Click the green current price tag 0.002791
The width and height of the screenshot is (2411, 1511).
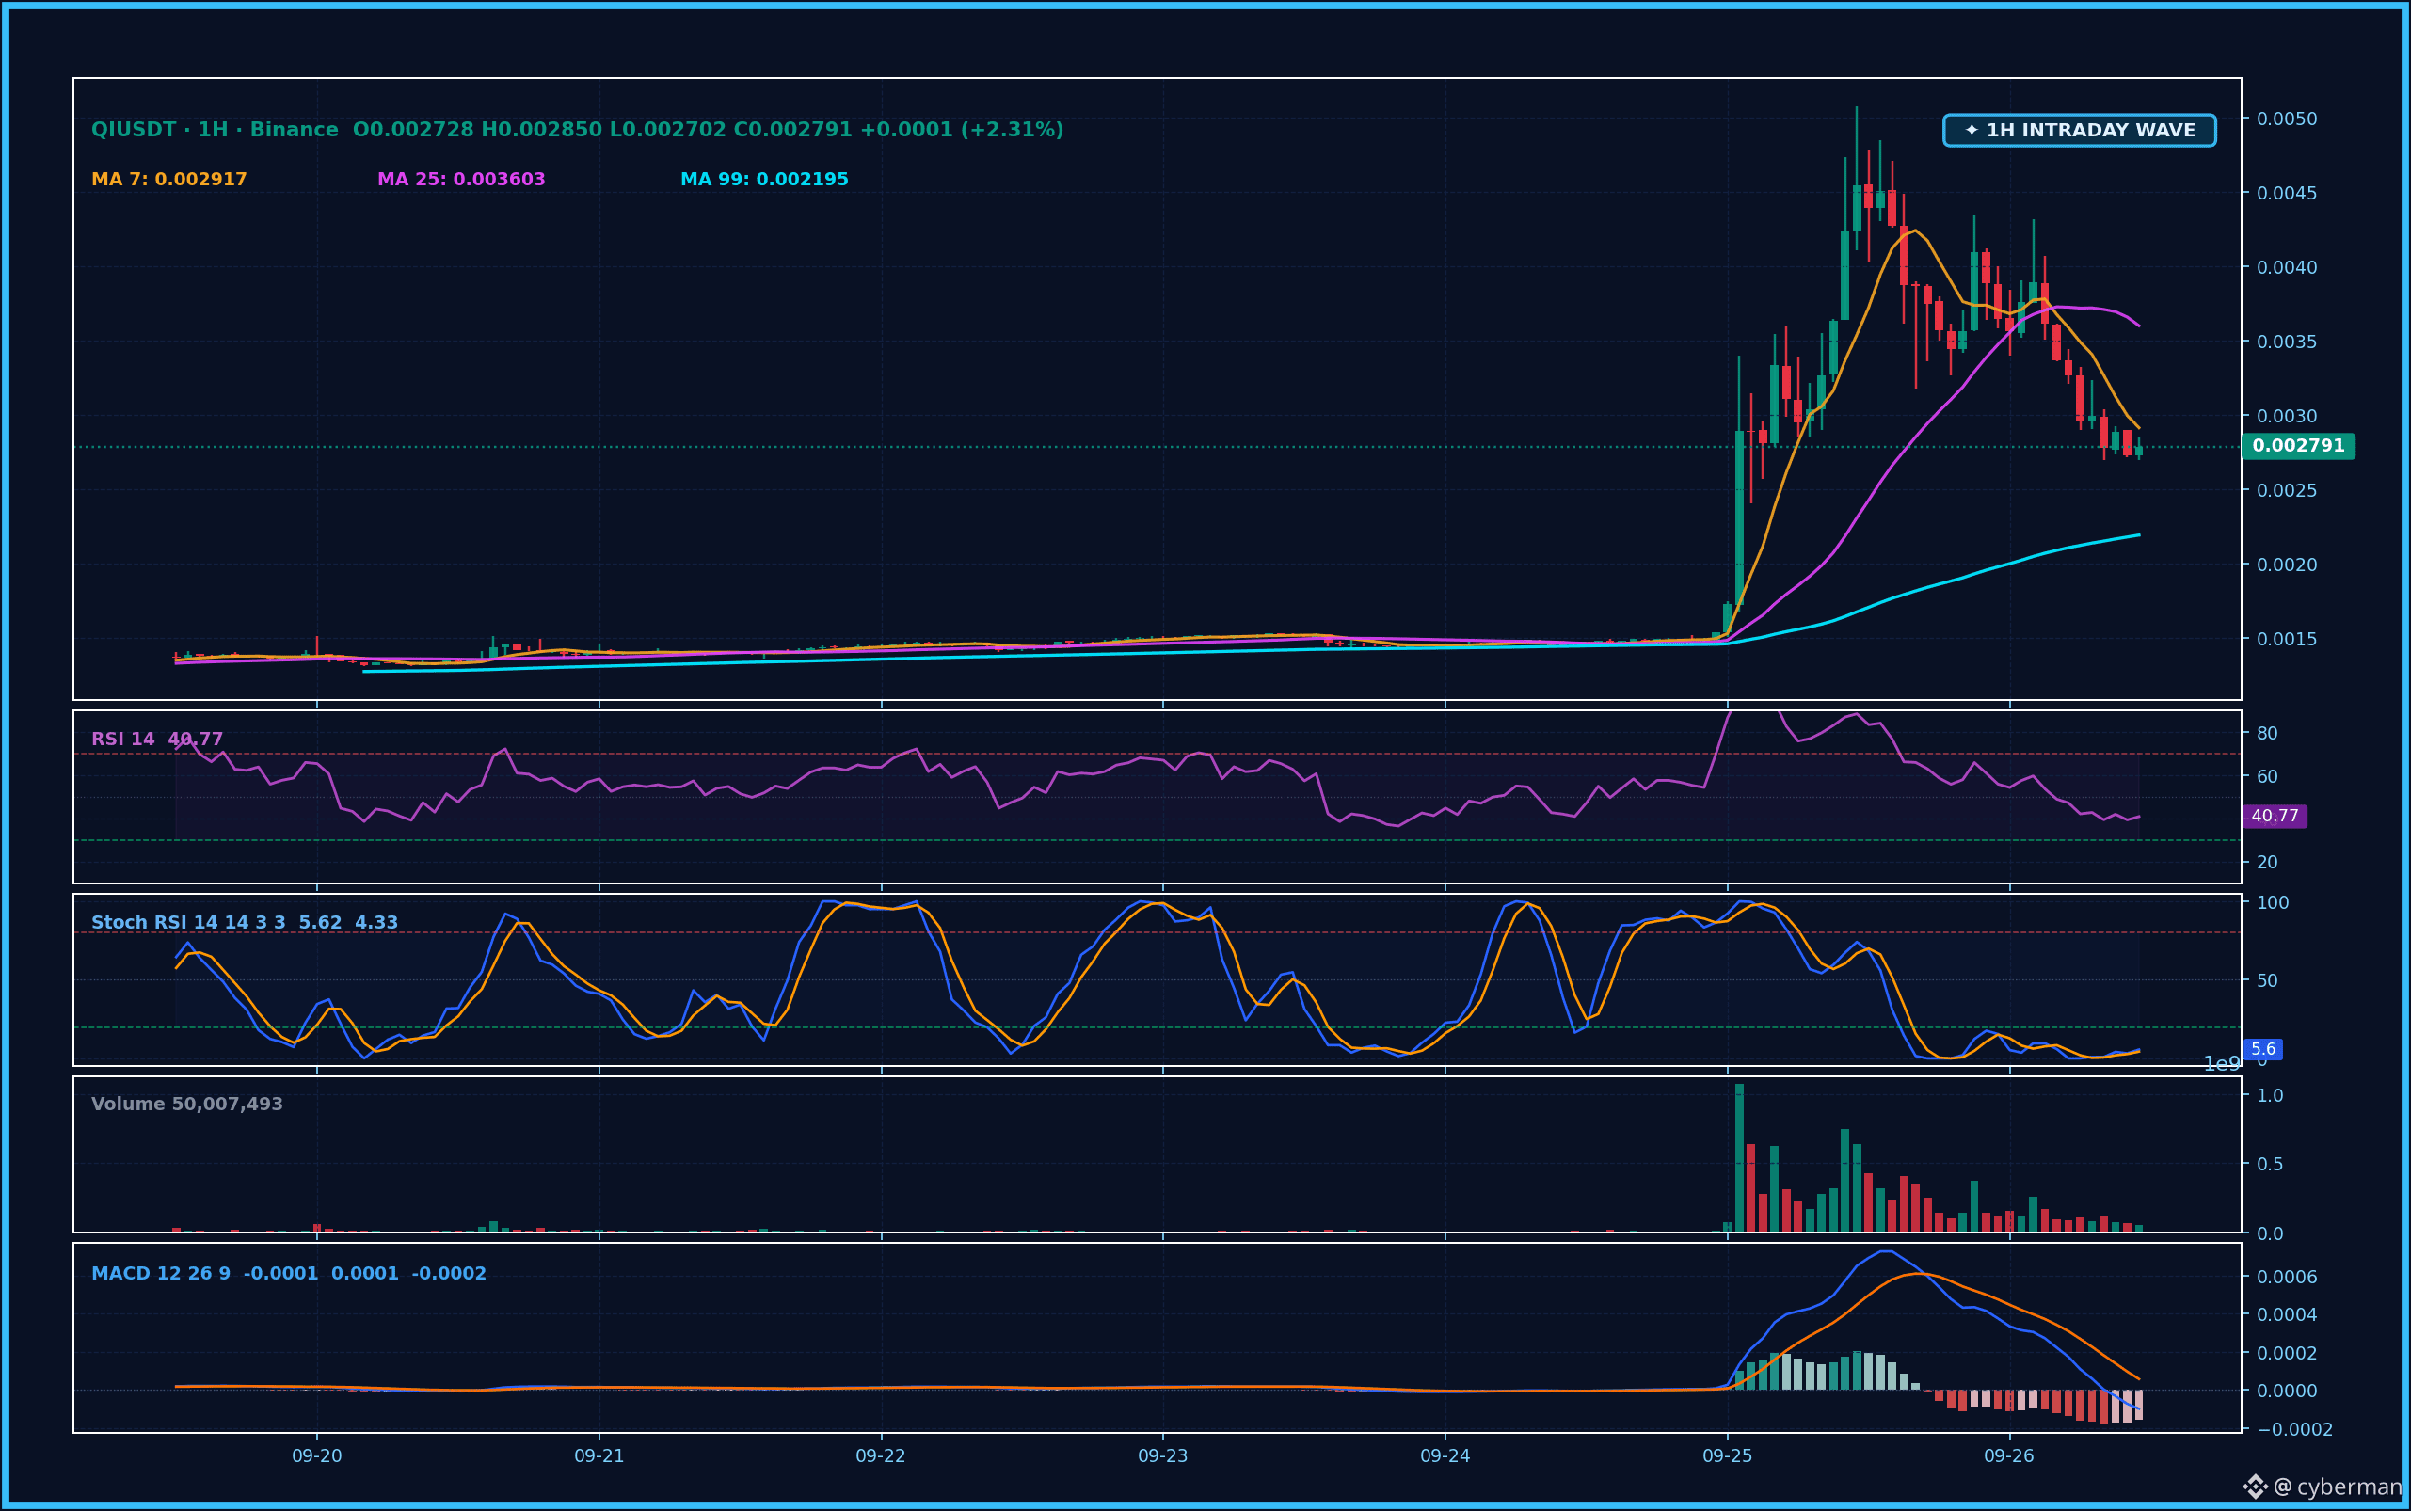point(2298,446)
